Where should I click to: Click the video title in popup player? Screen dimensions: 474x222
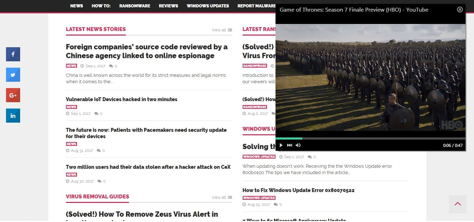click(x=354, y=10)
